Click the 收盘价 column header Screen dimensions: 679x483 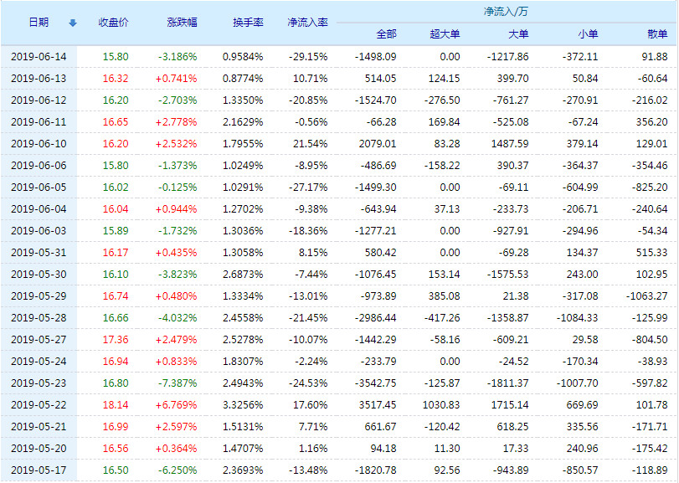click(x=113, y=23)
